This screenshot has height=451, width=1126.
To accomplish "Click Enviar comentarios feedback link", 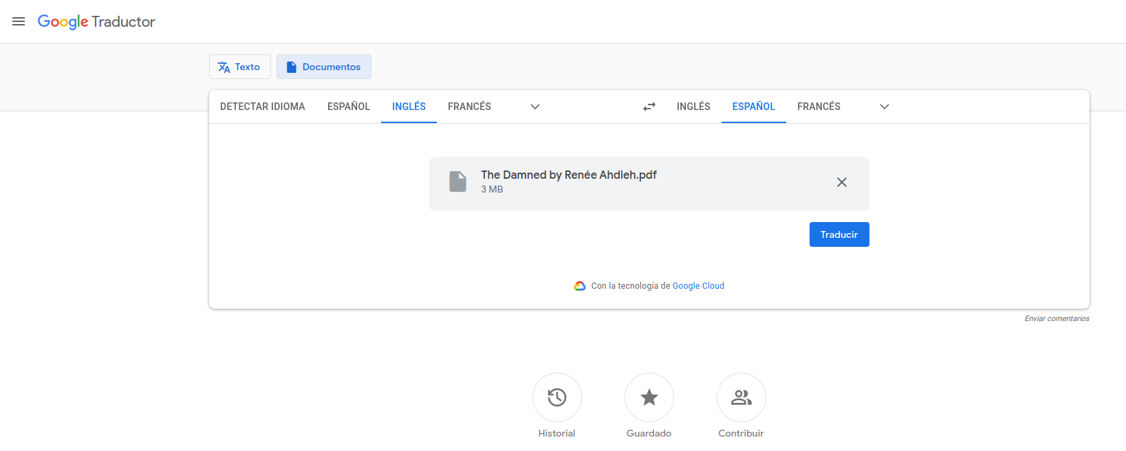I will click(1057, 318).
